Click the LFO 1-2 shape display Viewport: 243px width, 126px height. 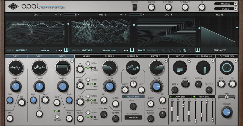coord(180,68)
